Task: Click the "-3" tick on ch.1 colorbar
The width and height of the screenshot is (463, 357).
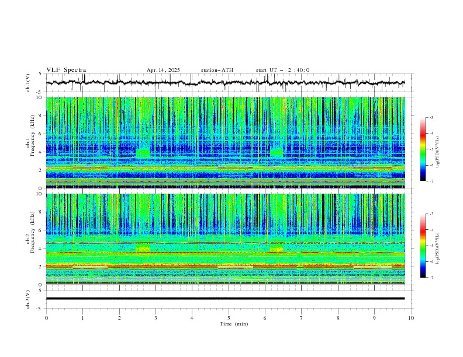Action: (431, 117)
